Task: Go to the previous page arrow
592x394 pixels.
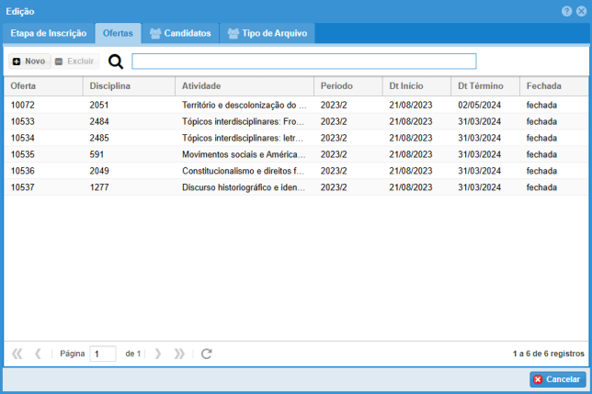Action: pos(38,354)
